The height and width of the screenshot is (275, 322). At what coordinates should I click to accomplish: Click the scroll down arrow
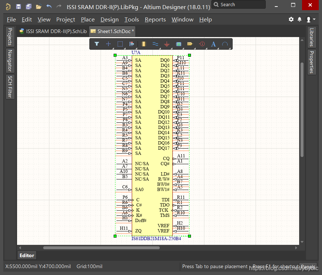tap(302, 242)
